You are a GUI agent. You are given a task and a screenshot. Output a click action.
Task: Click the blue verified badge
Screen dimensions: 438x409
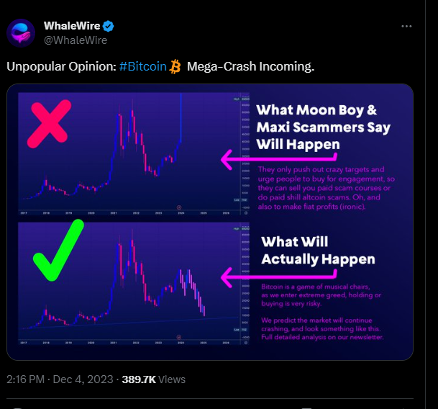(108, 26)
